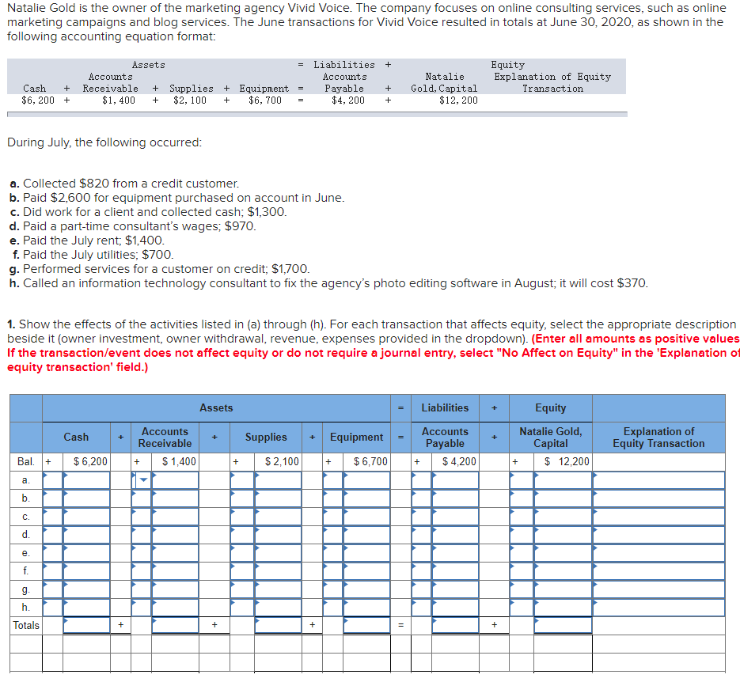Click the Cash cell for transaction e rent payment
Screen dimensions: 740x682
pyautogui.click(x=87, y=552)
